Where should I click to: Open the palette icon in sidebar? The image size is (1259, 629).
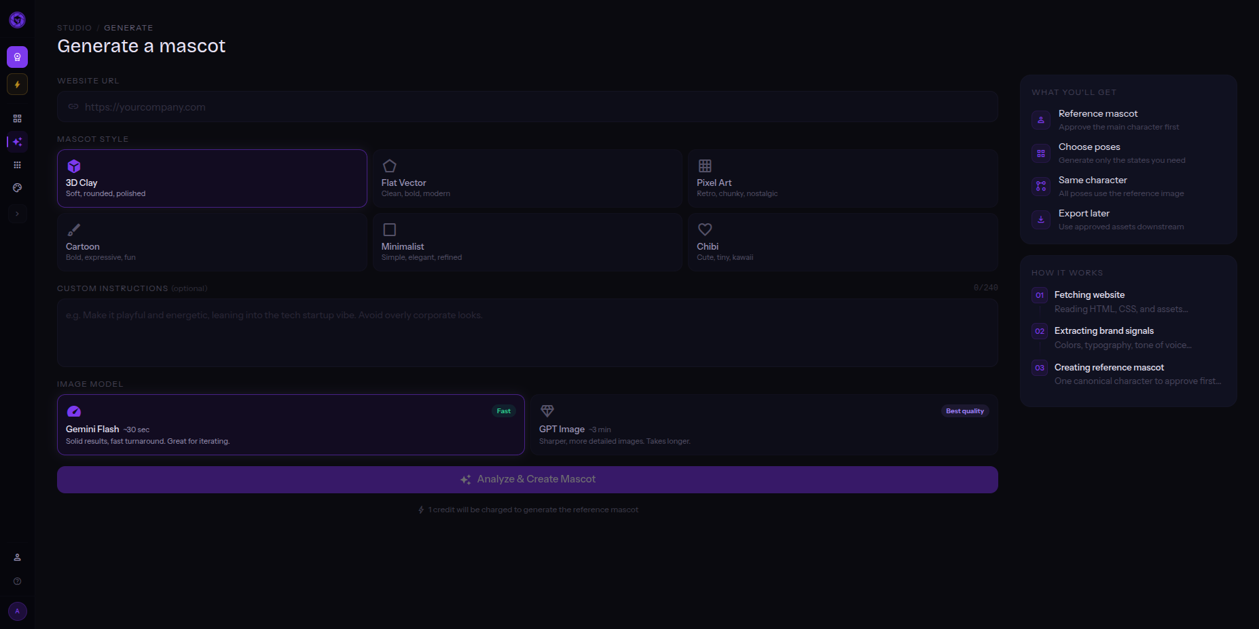pos(17,188)
